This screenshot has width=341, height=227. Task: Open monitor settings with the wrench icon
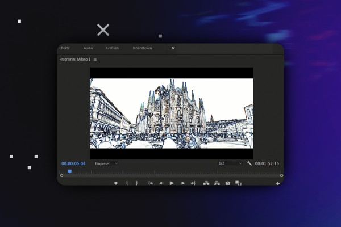(249, 163)
